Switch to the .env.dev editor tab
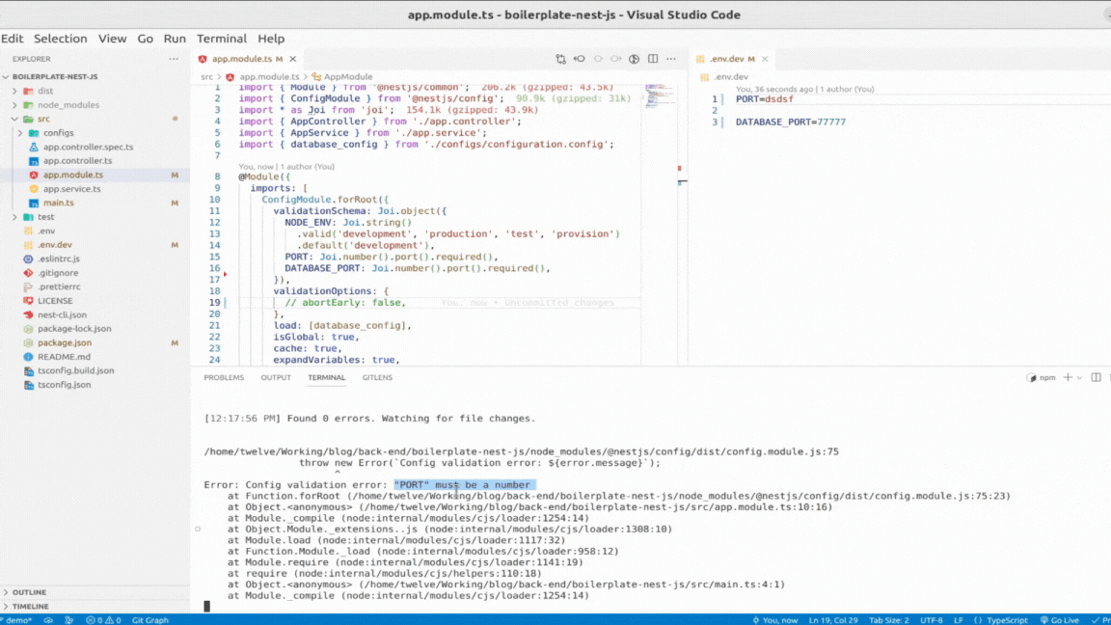The width and height of the screenshot is (1111, 625). coord(728,58)
